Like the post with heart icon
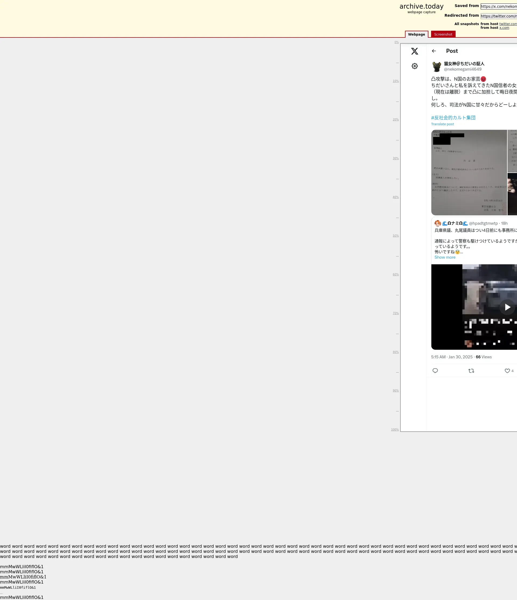The image size is (517, 600). click(507, 371)
